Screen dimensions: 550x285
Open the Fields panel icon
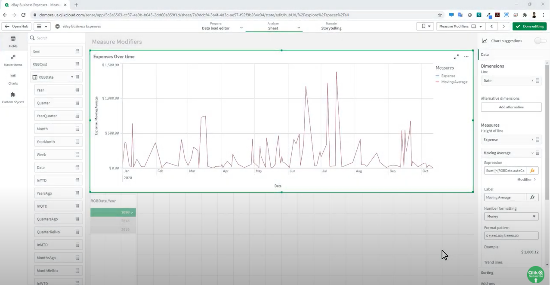[13, 41]
